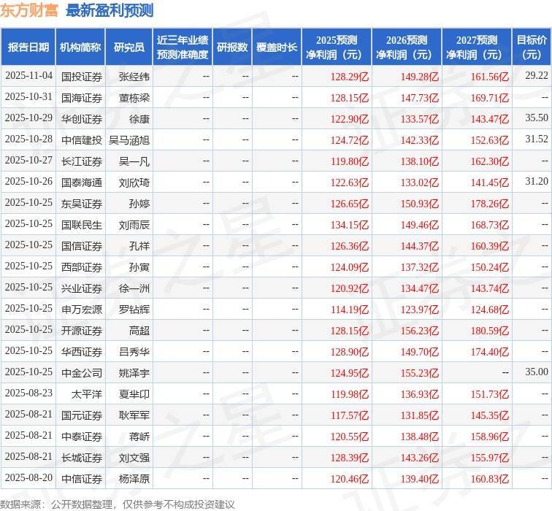Click the 114.19亿 profit value
This screenshot has height=511, width=552.
point(349,310)
